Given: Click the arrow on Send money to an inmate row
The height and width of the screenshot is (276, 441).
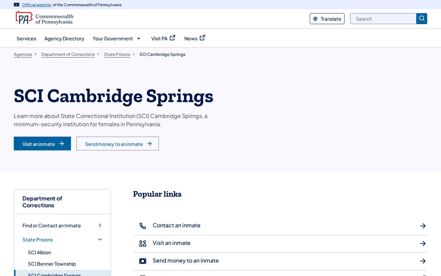Looking at the screenshot, I should pos(423,261).
